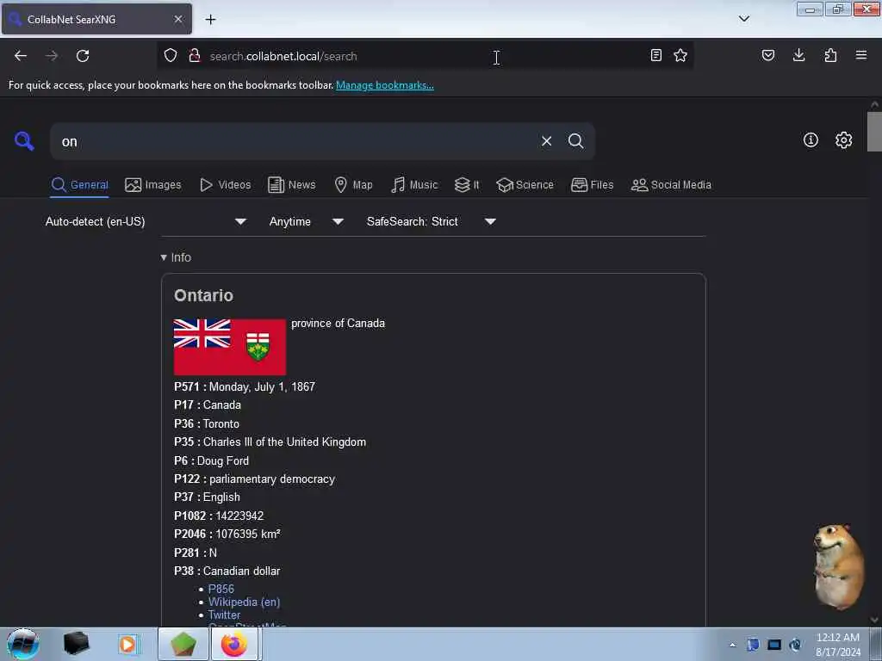Viewport: 882px width, 661px height.
Task: Open the downloads arrow icon
Action: point(798,55)
